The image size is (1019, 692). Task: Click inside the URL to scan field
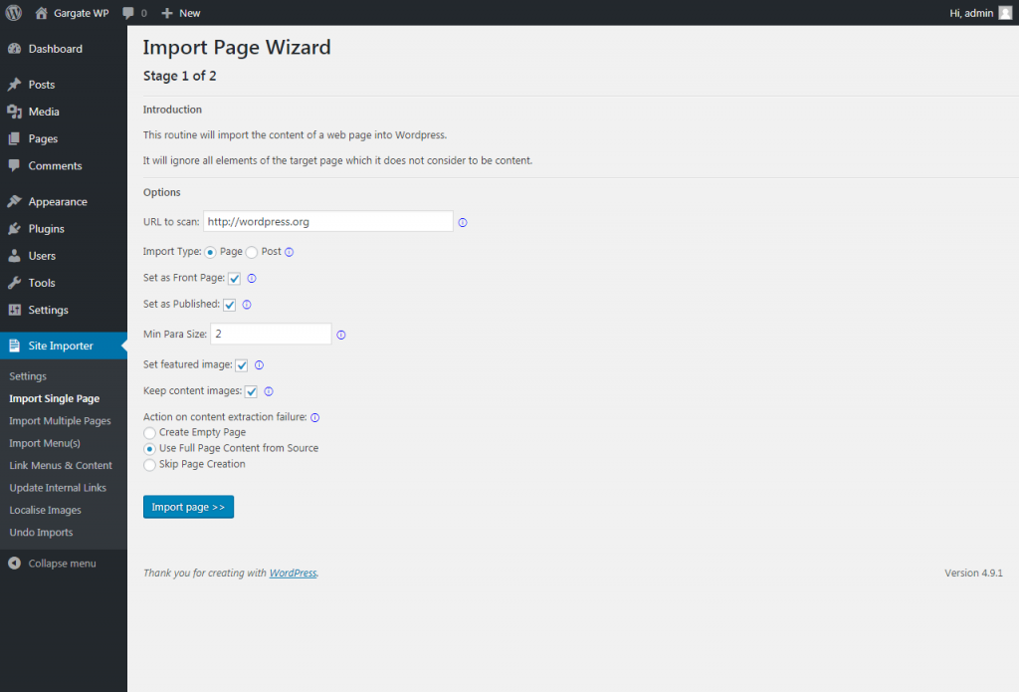tap(328, 220)
